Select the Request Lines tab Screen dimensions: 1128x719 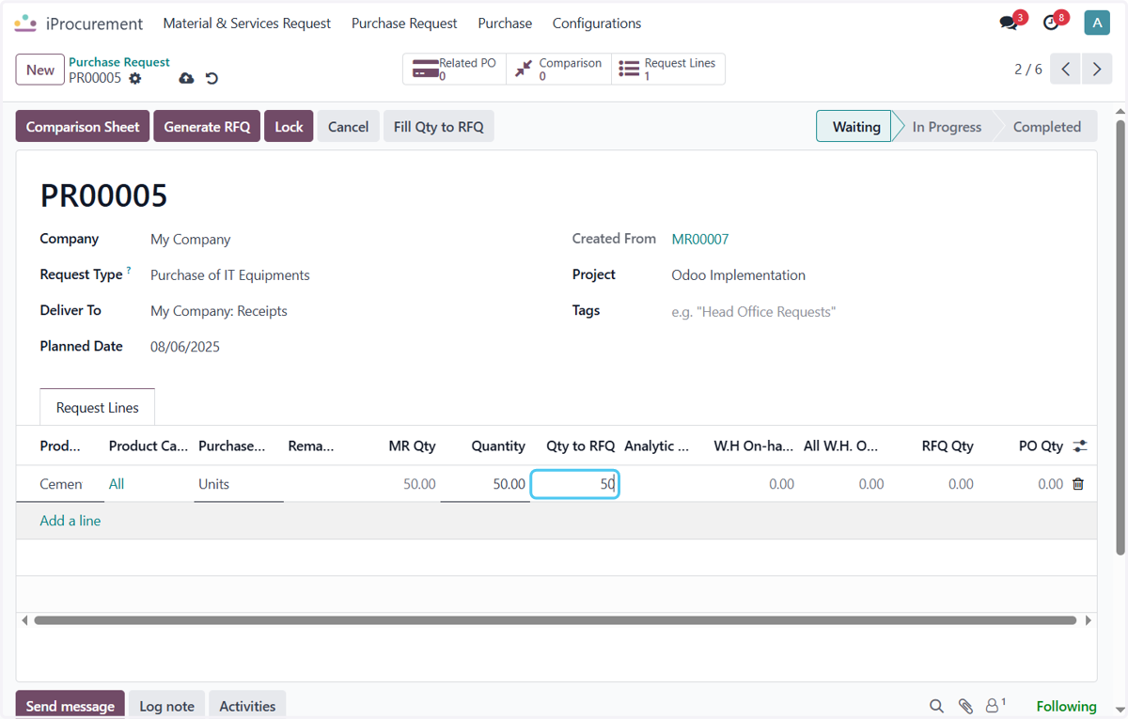coord(98,408)
